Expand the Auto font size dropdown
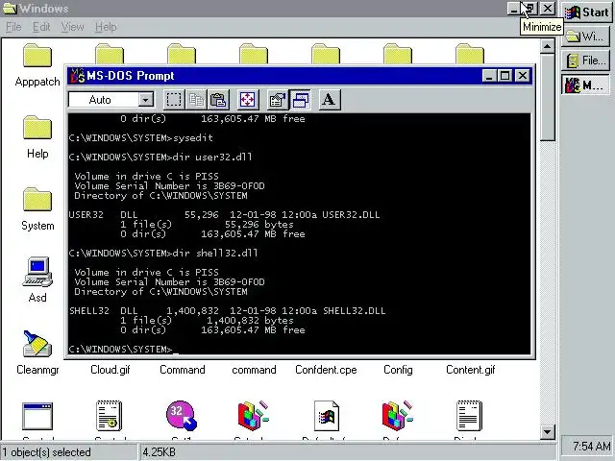This screenshot has height=461, width=615. pyautogui.click(x=145, y=100)
